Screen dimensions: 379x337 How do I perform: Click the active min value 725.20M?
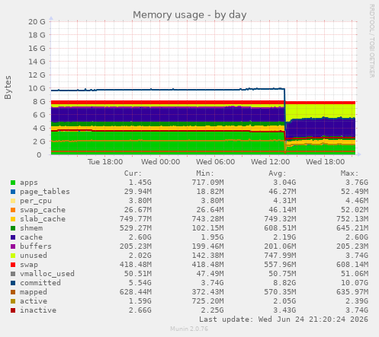tap(207, 301)
